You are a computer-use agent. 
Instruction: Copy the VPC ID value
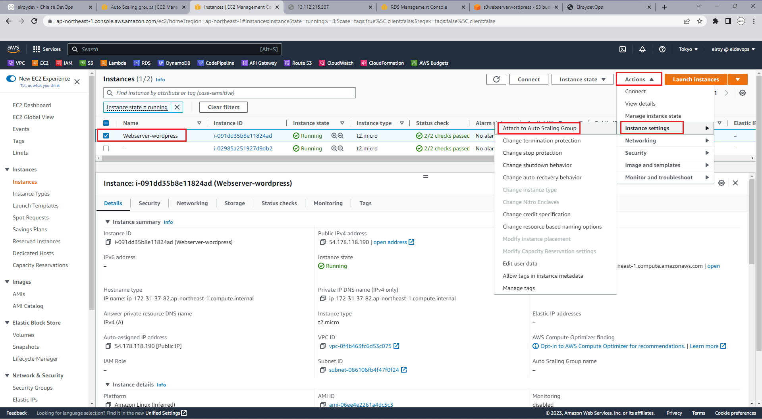pyautogui.click(x=322, y=346)
